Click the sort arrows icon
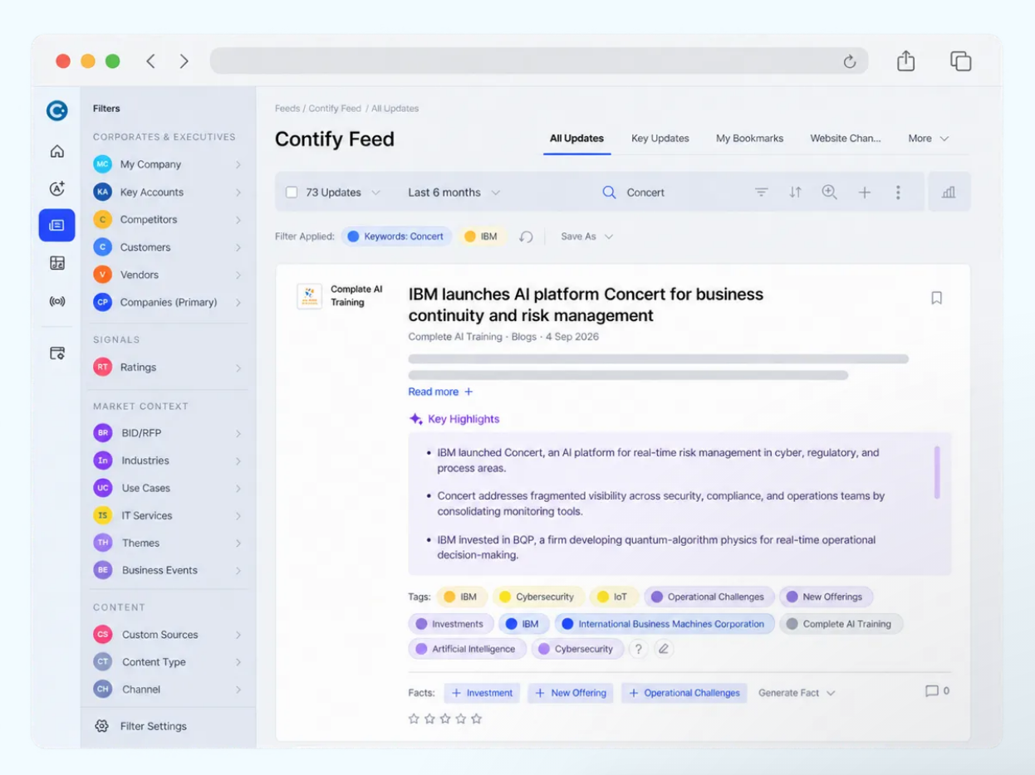 pos(795,193)
